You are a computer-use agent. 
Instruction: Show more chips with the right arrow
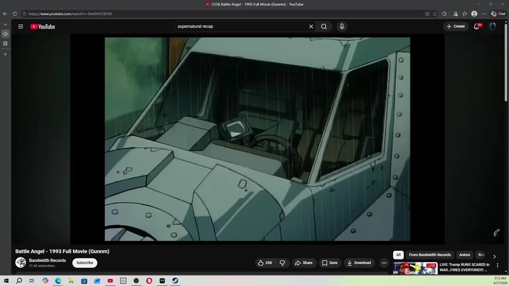click(494, 256)
